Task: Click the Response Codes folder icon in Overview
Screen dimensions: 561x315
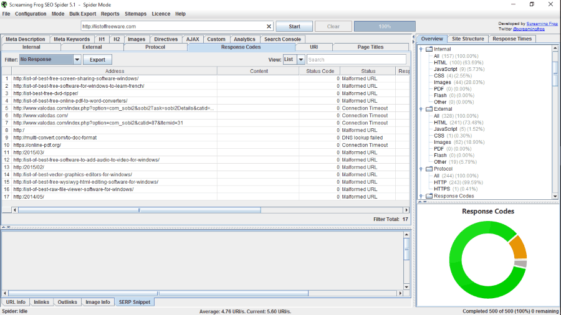Action: tap(429, 196)
